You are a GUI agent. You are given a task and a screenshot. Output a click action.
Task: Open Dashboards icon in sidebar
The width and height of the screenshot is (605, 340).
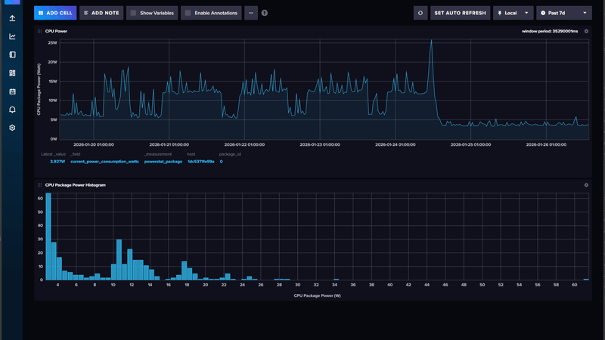click(x=12, y=73)
